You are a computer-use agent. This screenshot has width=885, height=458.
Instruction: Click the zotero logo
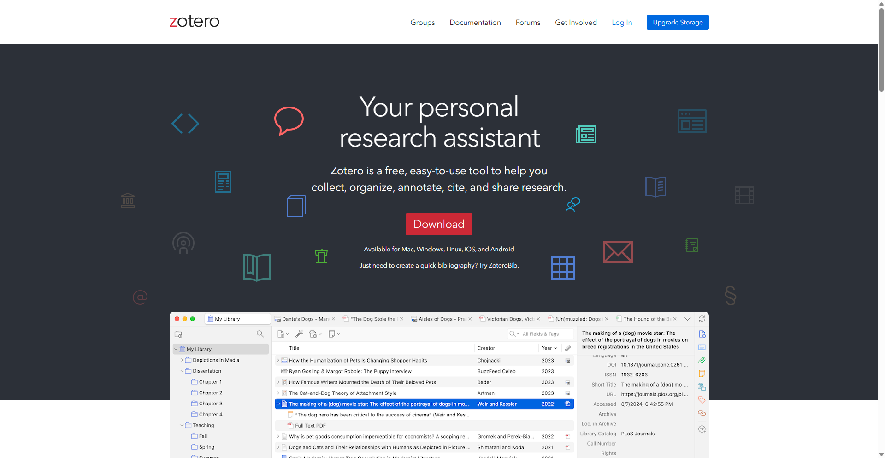click(x=195, y=22)
